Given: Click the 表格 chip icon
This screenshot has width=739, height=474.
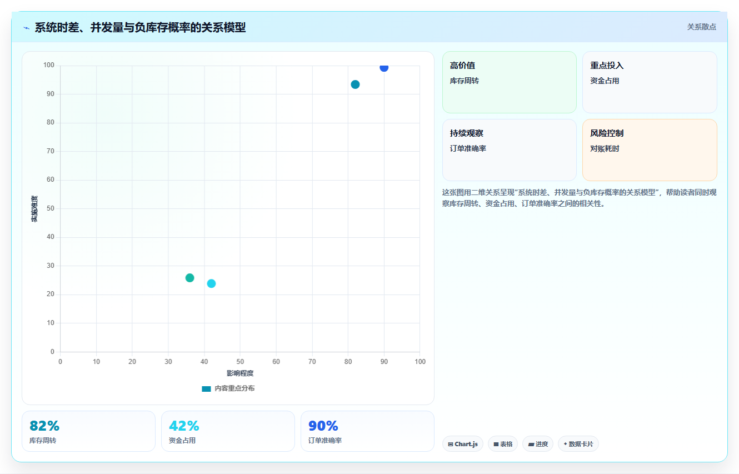Looking at the screenshot, I should (496, 445).
